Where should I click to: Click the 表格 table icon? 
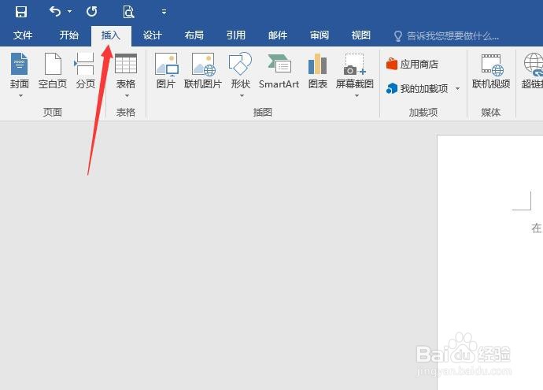point(126,64)
